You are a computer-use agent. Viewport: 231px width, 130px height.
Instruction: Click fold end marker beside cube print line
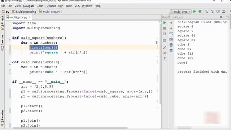coord(10,72)
